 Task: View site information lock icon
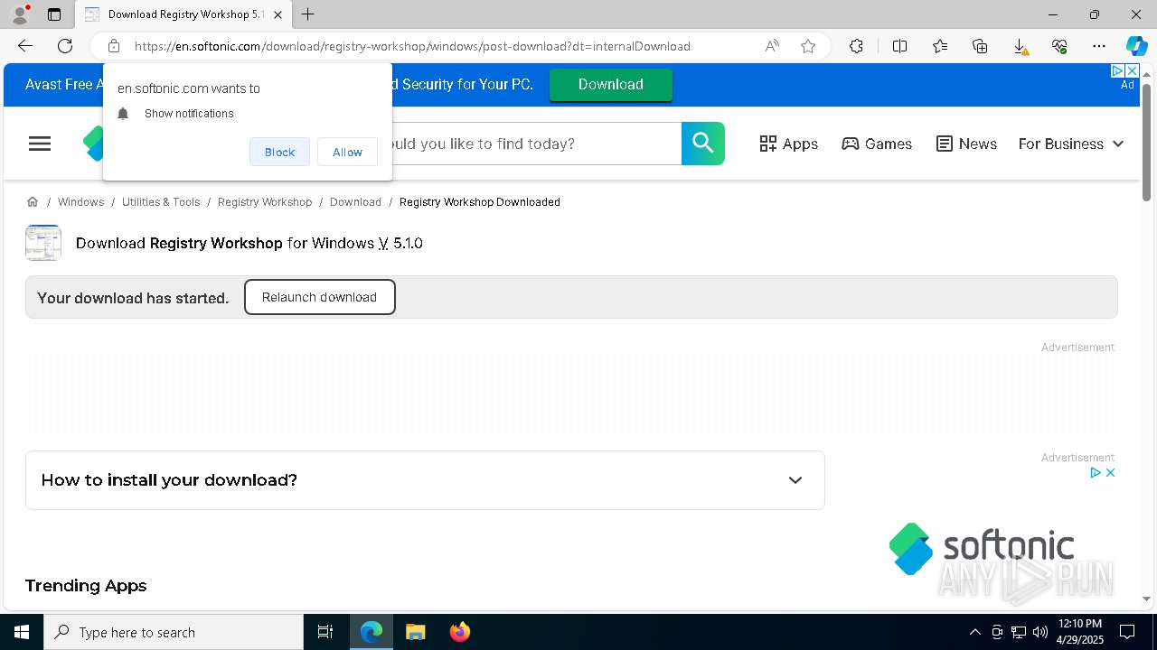(x=113, y=46)
